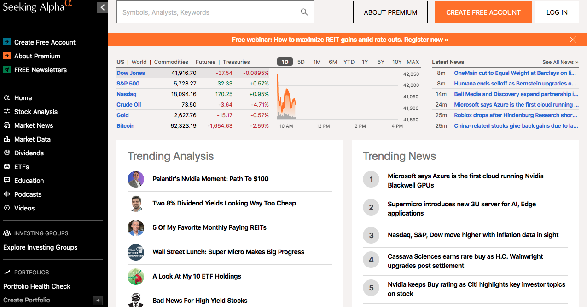The image size is (587, 307).
Task: Click the Stock Analysis sidebar icon
Action: [x=7, y=112]
